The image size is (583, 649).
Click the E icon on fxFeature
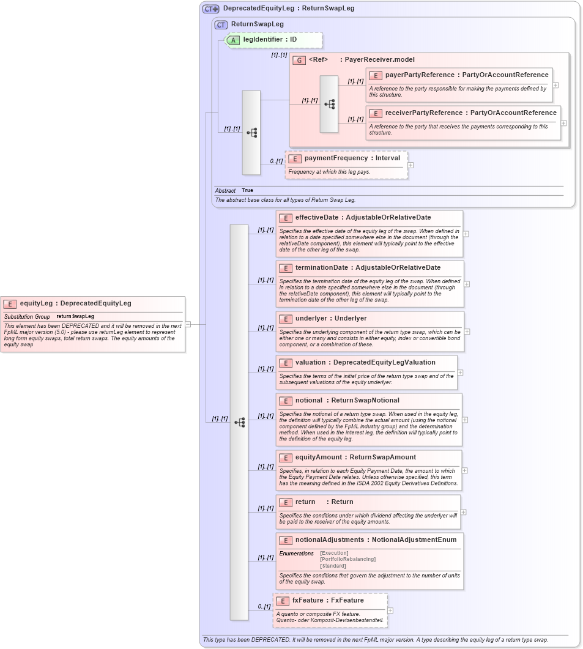pos(283,601)
